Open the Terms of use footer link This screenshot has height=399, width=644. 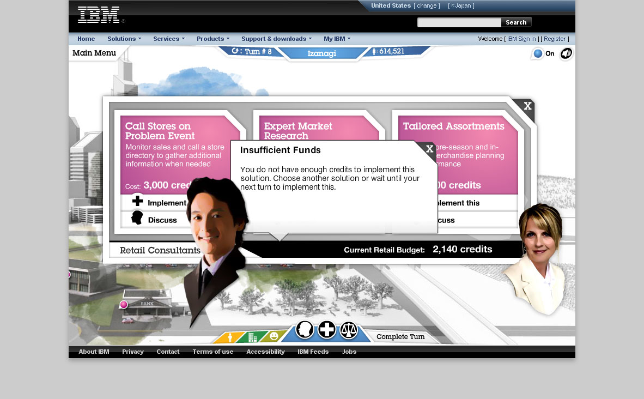[212, 352]
